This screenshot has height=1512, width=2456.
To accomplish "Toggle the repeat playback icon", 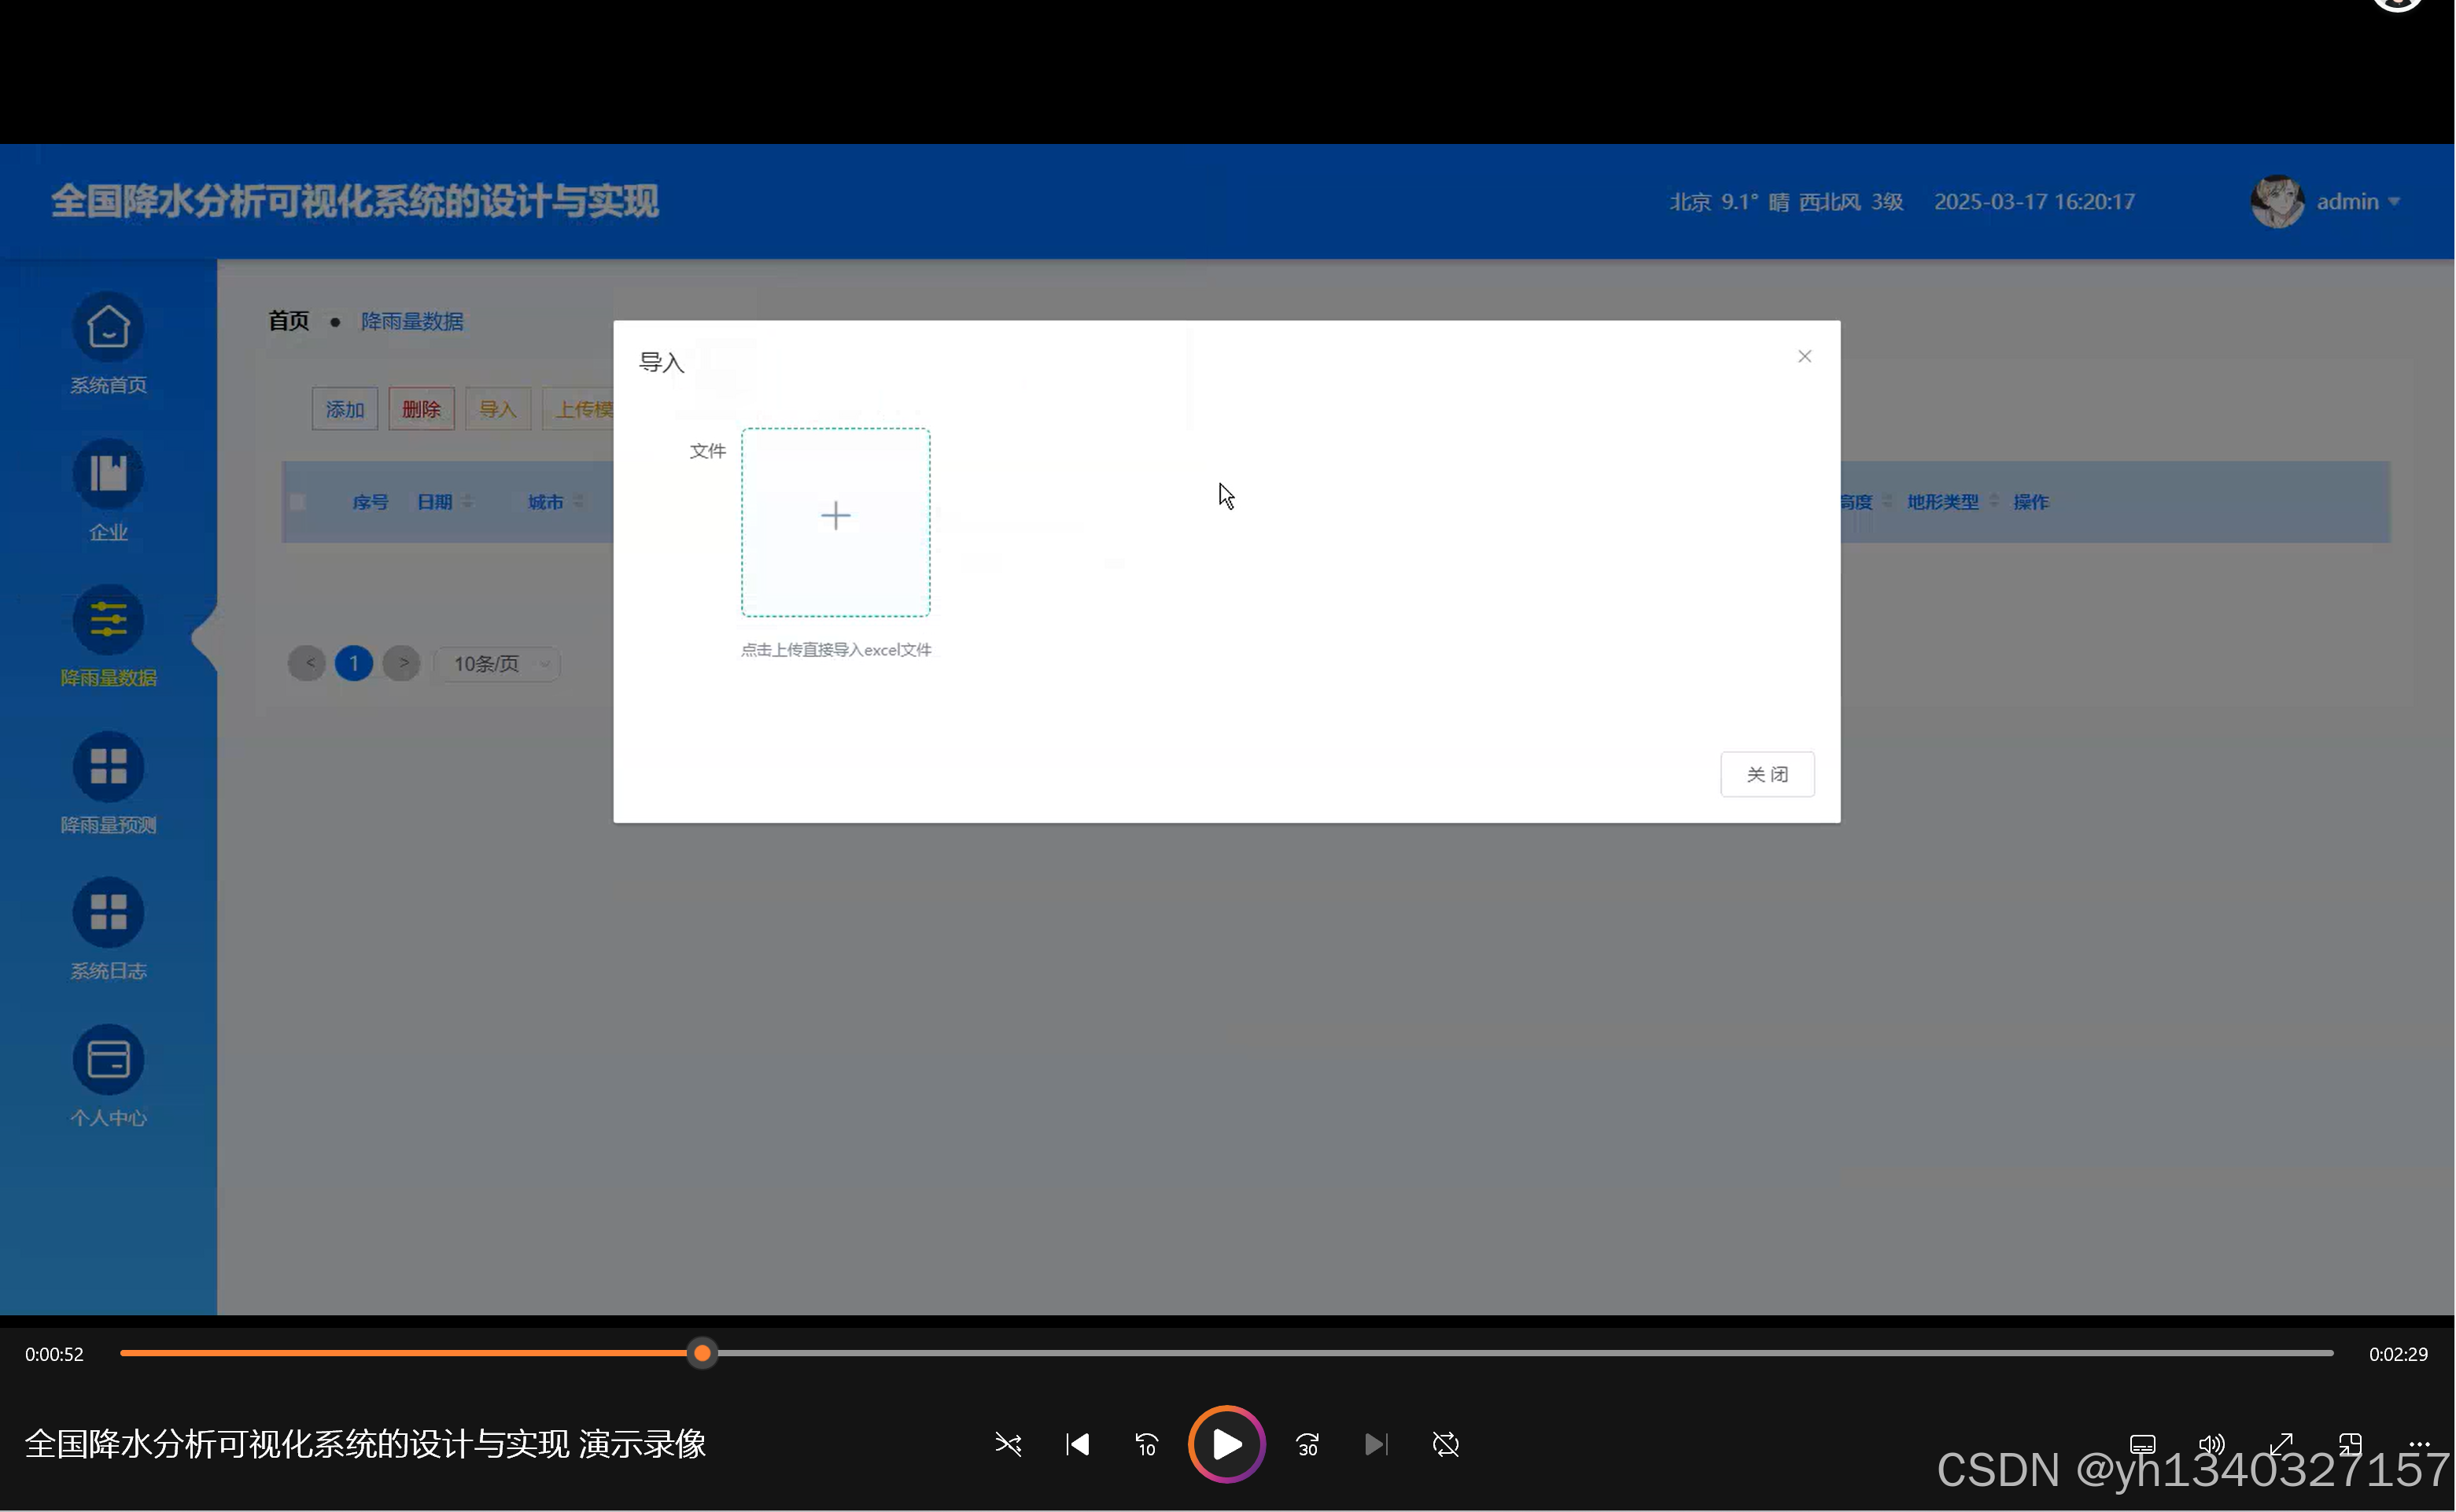I will pos(1447,1444).
